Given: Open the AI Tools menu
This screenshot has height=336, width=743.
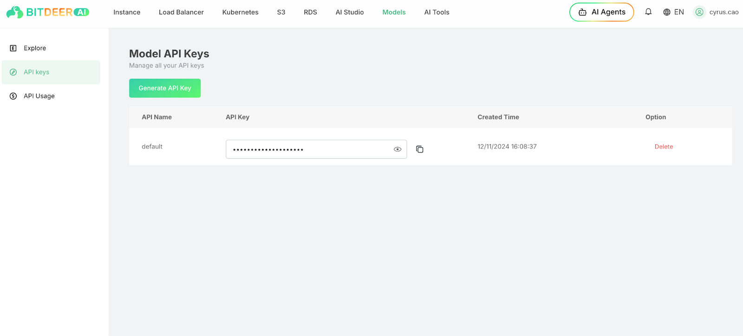Looking at the screenshot, I should coord(437,13).
